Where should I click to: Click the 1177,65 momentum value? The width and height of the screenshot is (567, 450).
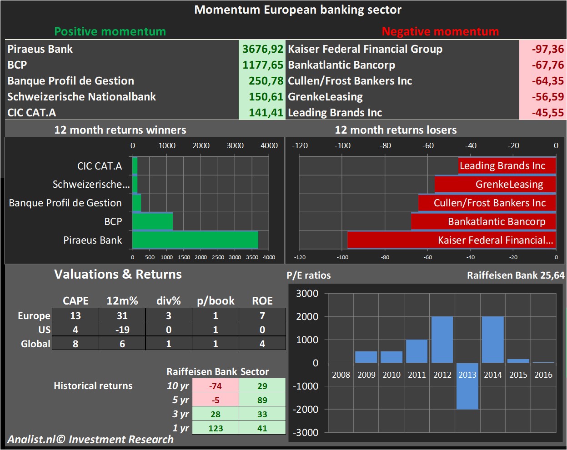(262, 65)
